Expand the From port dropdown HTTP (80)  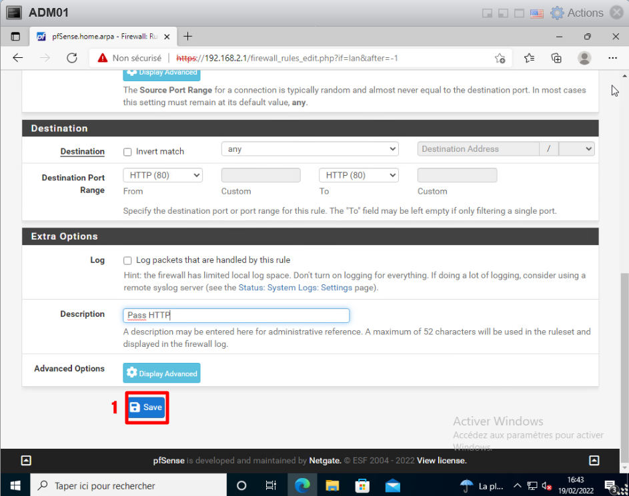(163, 175)
